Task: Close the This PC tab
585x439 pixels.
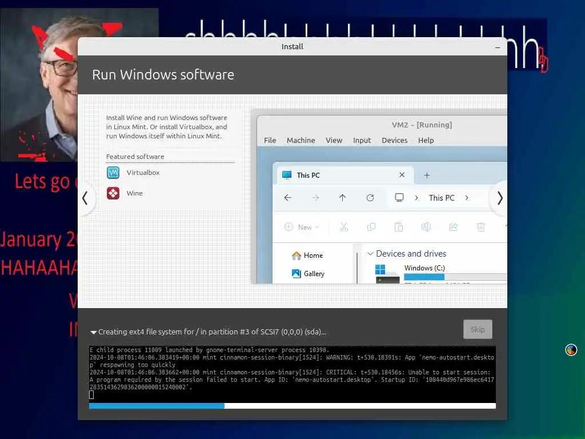Action: click(402, 175)
